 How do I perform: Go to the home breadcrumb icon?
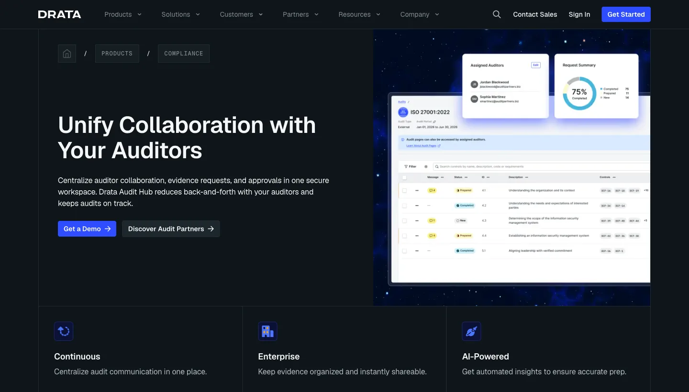(x=67, y=54)
